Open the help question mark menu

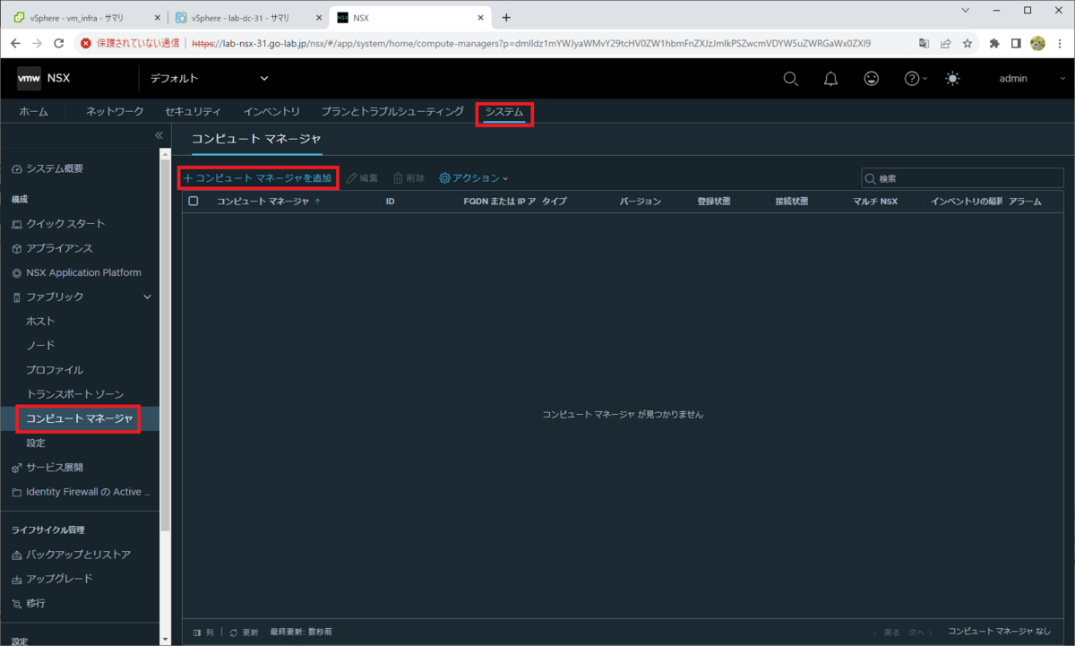[916, 79]
